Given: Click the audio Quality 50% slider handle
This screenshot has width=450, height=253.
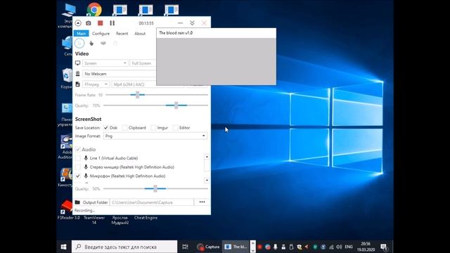Looking at the screenshot, I should tap(155, 189).
